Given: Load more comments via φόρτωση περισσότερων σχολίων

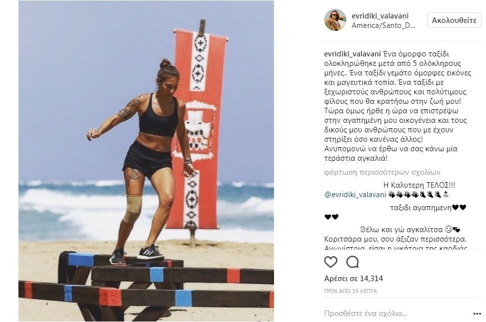Looking at the screenshot, I should 382,172.
